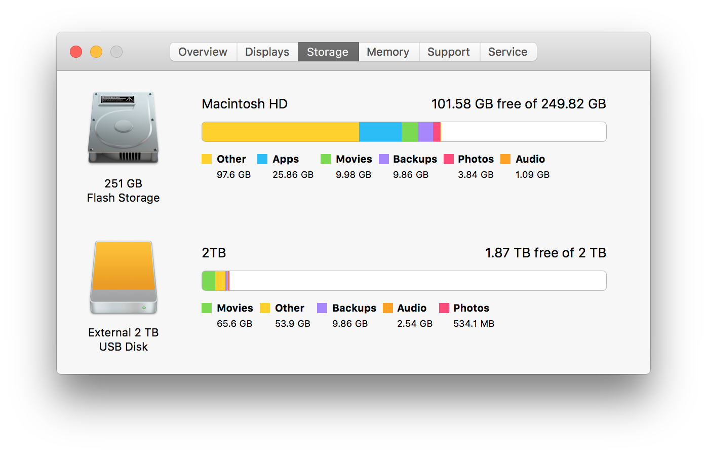This screenshot has height=455, width=707.
Task: Click the blue Apps legend swatch
Action: pos(262,159)
